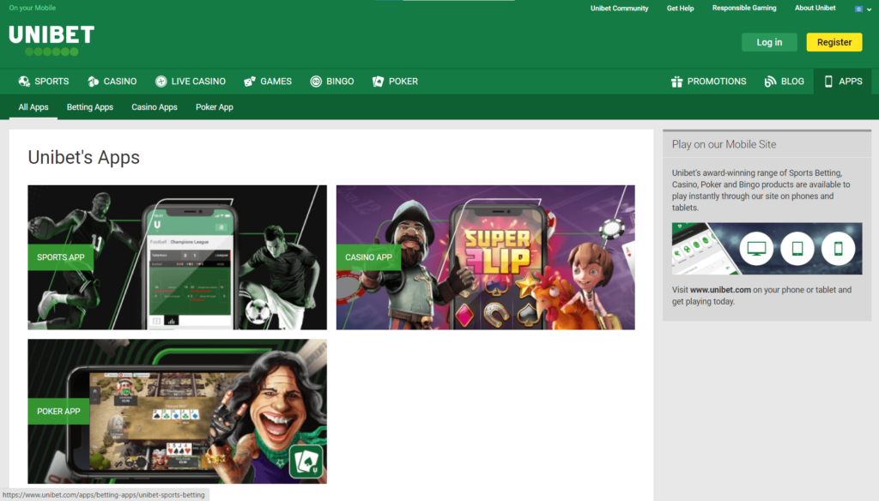Click the SPORTS APP green label
879x501 pixels.
click(61, 257)
